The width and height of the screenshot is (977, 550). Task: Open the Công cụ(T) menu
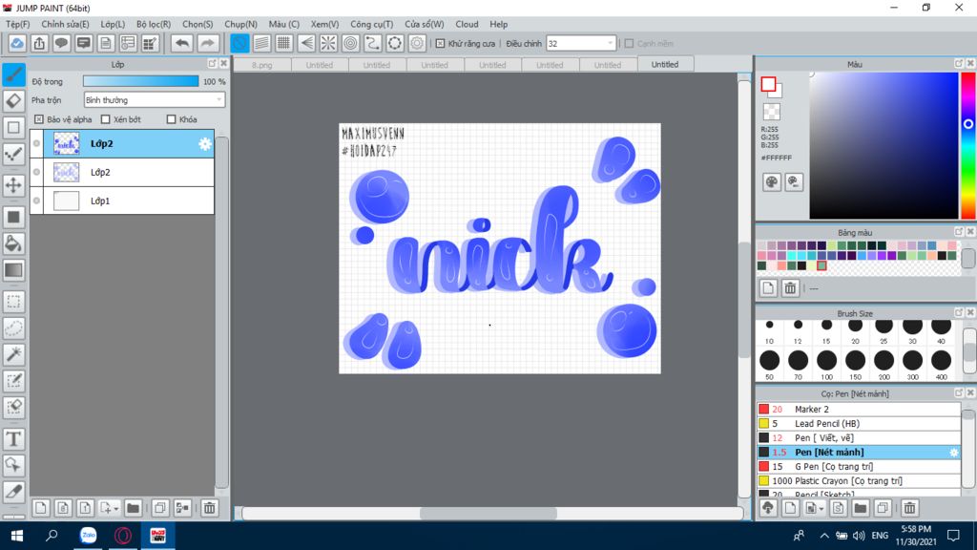(x=371, y=24)
